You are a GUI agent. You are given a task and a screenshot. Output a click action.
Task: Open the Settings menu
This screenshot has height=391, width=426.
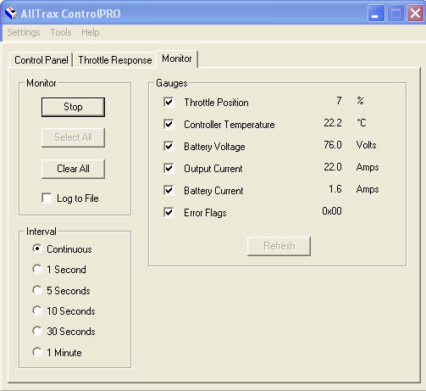(x=24, y=32)
